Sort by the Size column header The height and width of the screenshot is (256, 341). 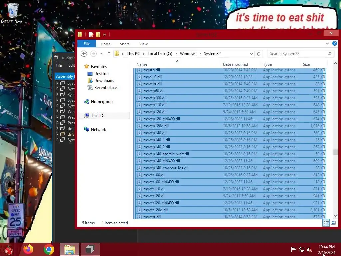306,64
